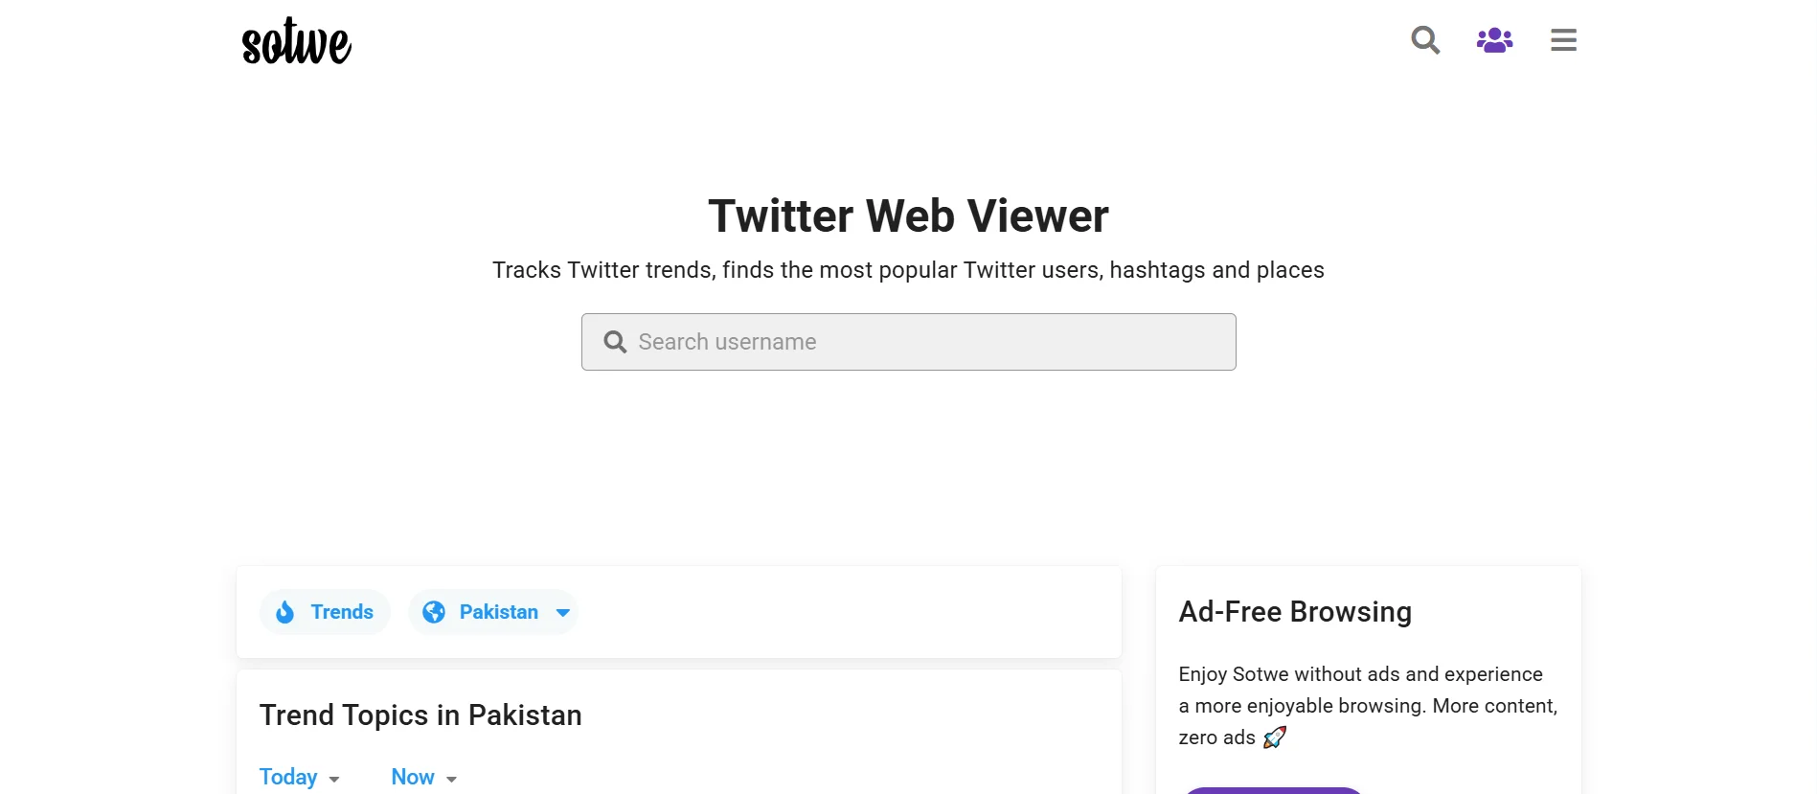
Task: Toggle the Trends filter chip
Action: pos(325,612)
